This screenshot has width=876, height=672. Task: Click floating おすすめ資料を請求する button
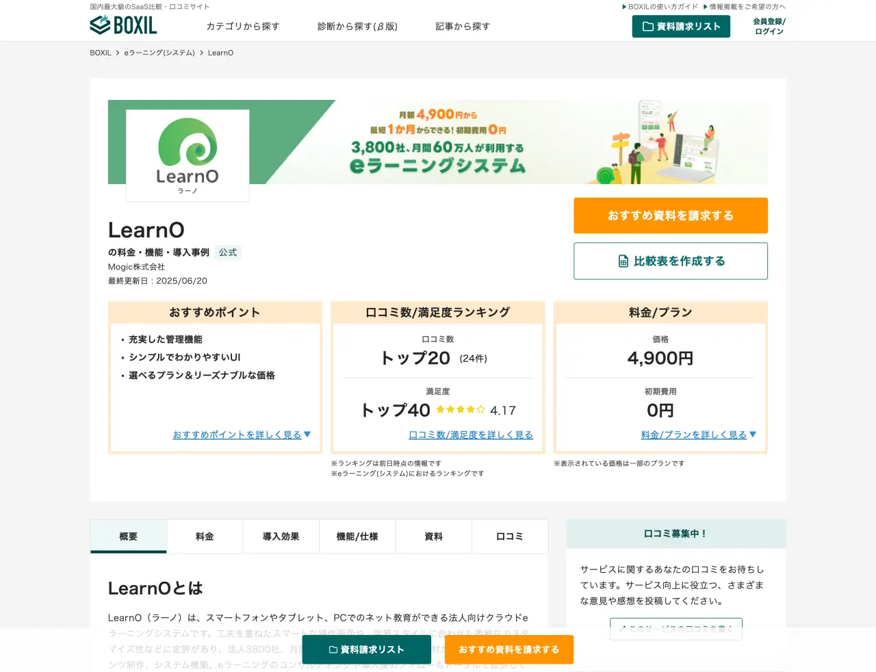pyautogui.click(x=509, y=649)
